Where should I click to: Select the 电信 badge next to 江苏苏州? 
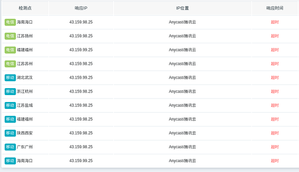10,64
